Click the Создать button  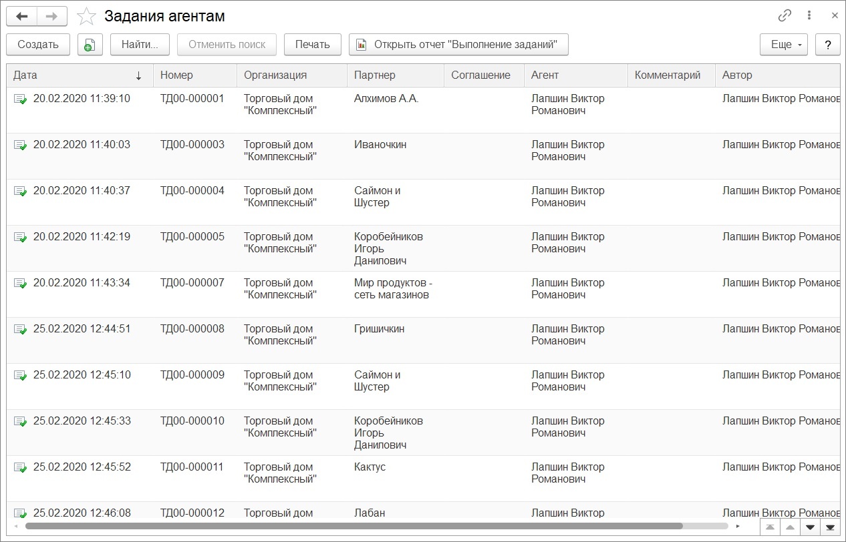pos(38,45)
